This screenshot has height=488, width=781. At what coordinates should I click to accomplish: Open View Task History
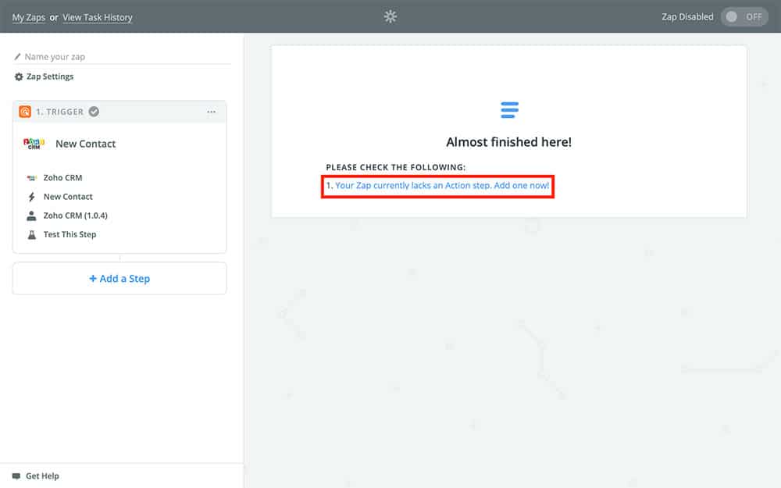pyautogui.click(x=98, y=17)
